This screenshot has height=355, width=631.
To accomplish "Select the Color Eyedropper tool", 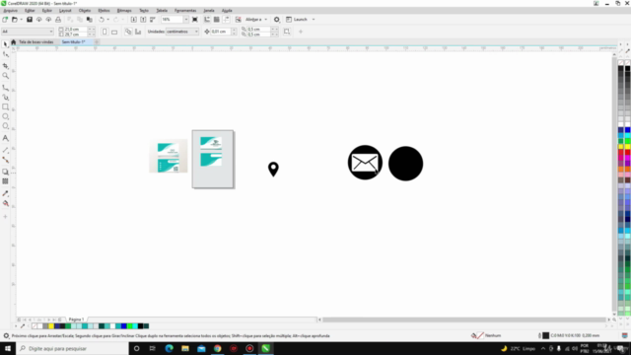I will pyautogui.click(x=5, y=193).
